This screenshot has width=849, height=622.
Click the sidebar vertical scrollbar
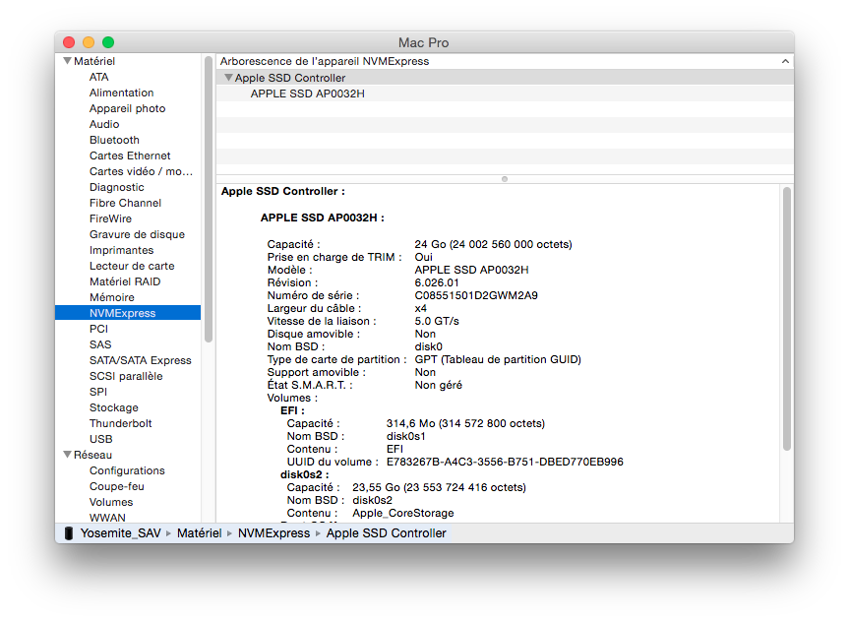[x=209, y=200]
